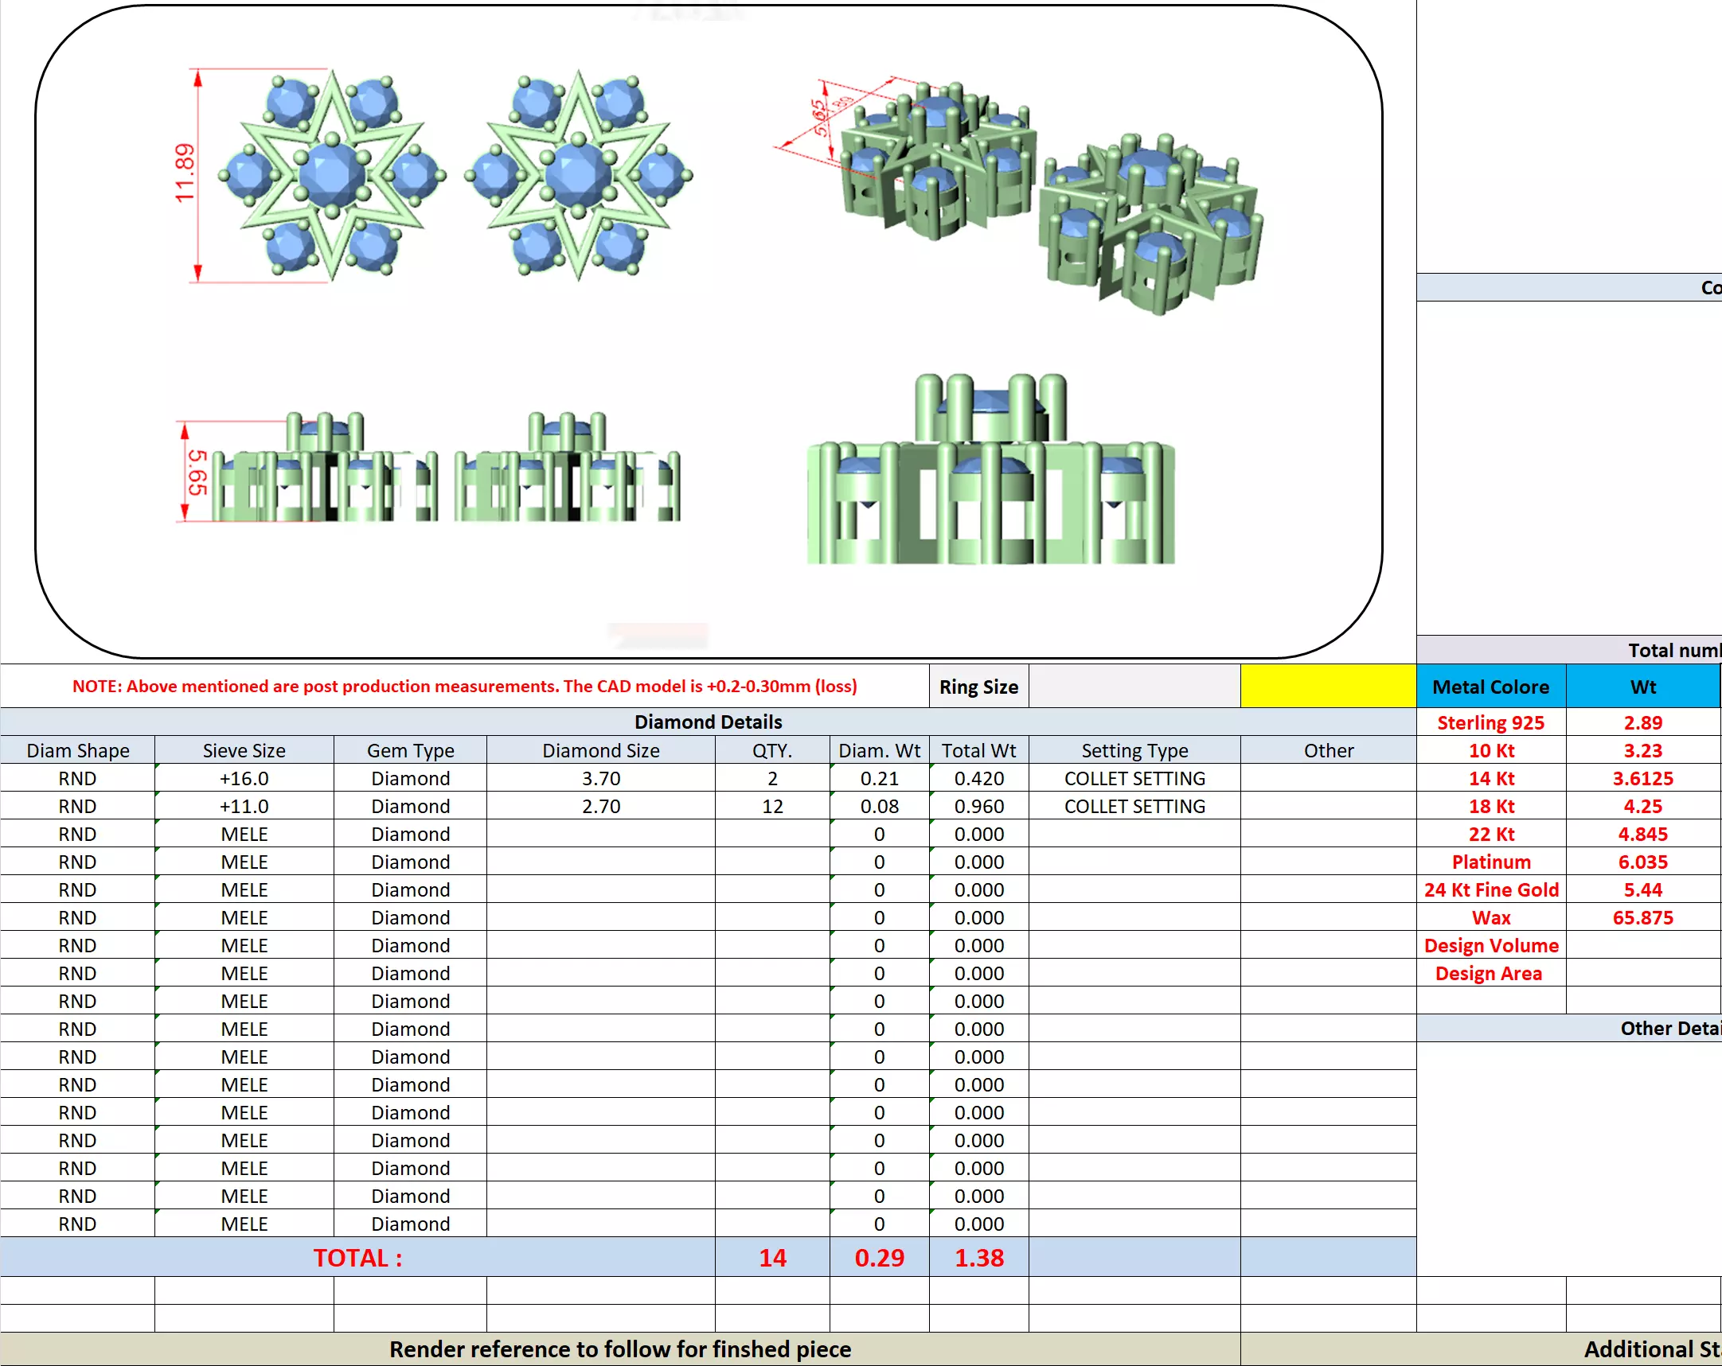The width and height of the screenshot is (1722, 1366).
Task: Select the Metal Colore header cell
Action: point(1490,687)
